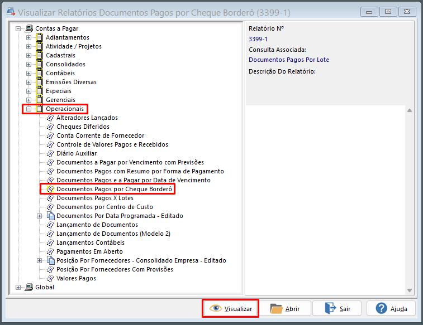
Task: Click the Global computer icon
Action: tap(29, 287)
